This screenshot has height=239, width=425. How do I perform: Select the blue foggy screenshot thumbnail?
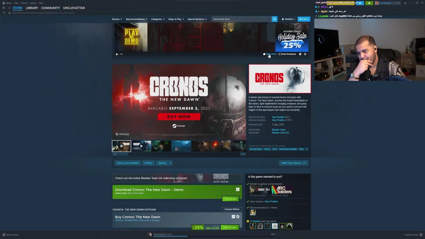[x=181, y=146]
